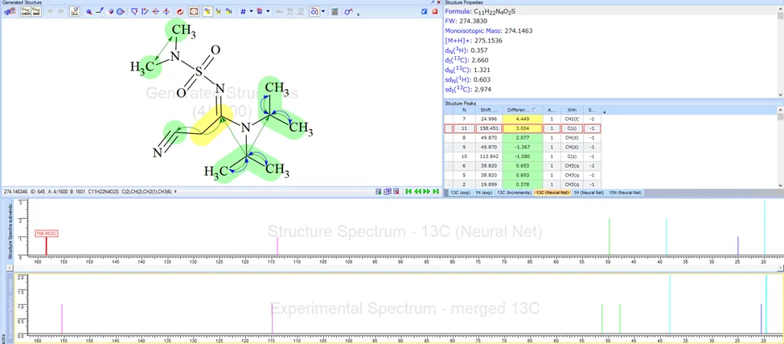
Task: Sort by the Shift column header
Action: click(x=489, y=110)
